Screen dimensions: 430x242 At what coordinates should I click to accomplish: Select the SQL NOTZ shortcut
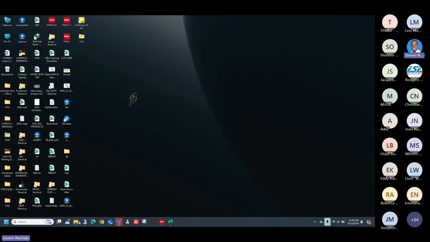tap(52, 89)
